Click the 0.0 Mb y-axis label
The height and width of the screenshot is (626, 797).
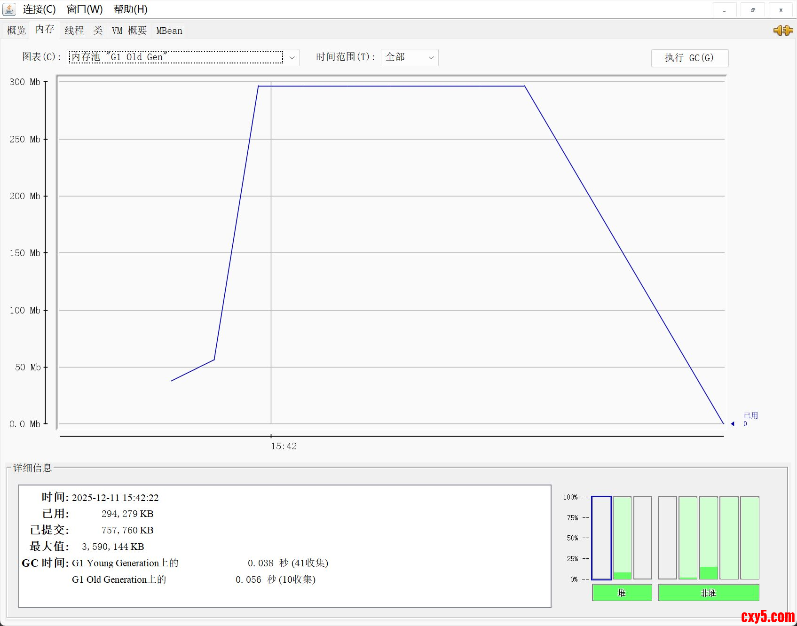25,424
